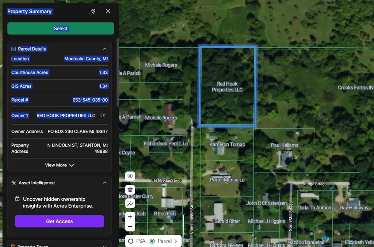The image size is (374, 247).
Task: Select the Nazario Banuelos parcel
Action: coord(306,242)
